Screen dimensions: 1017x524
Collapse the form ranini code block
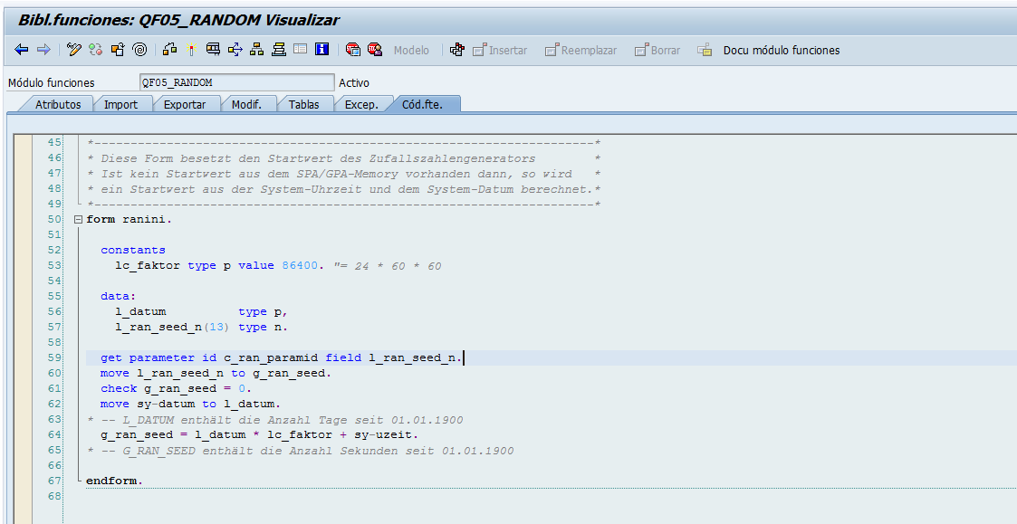tap(79, 219)
